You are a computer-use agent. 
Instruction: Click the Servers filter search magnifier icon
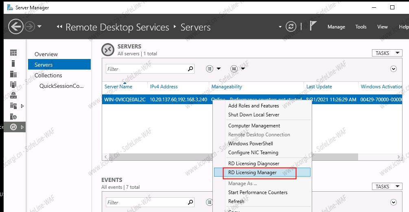(x=191, y=69)
